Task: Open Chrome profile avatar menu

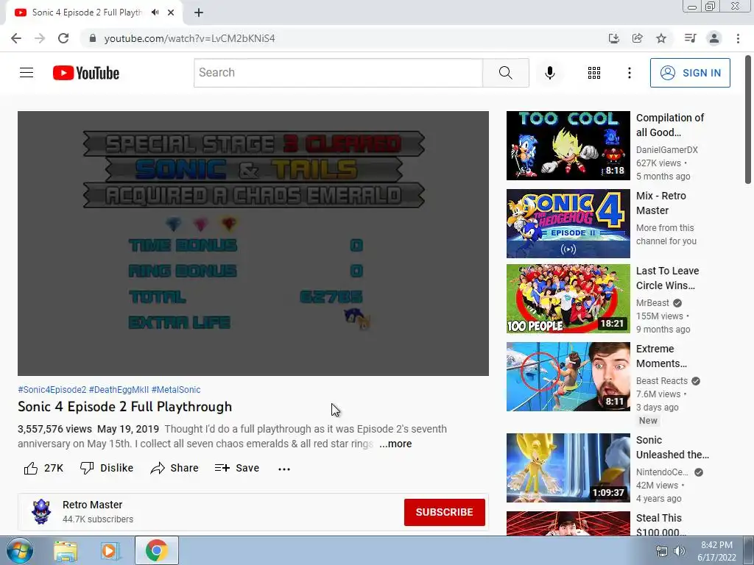Action: click(x=714, y=38)
